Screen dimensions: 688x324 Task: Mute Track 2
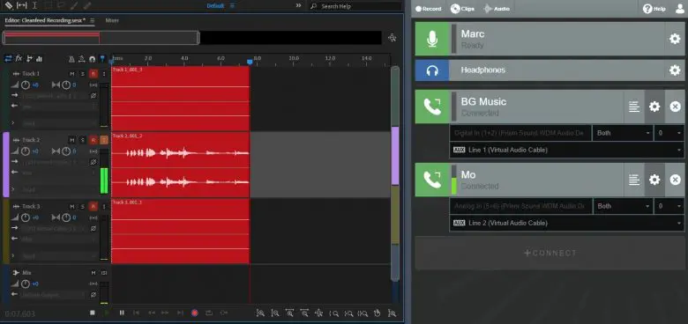coord(72,140)
